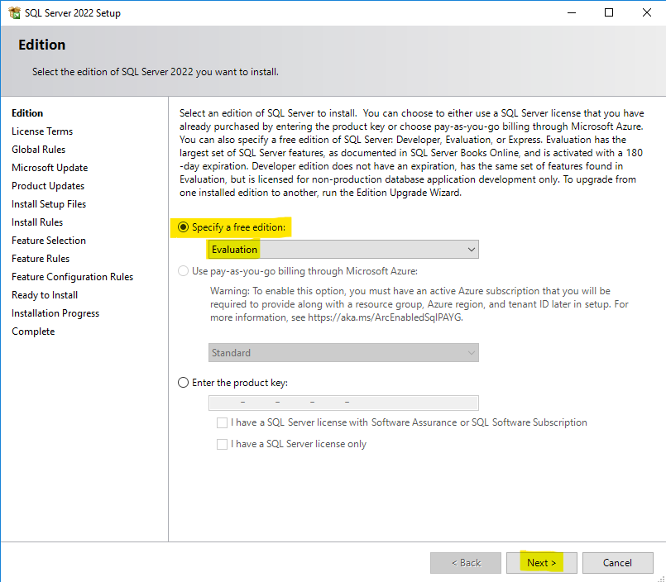The height and width of the screenshot is (582, 666).
Task: Select License Terms in the sidebar
Action: (x=42, y=131)
